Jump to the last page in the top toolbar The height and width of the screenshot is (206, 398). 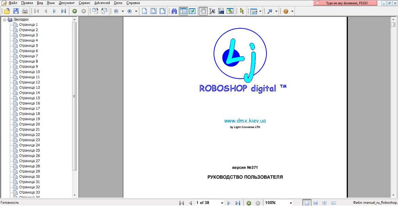(x=63, y=11)
